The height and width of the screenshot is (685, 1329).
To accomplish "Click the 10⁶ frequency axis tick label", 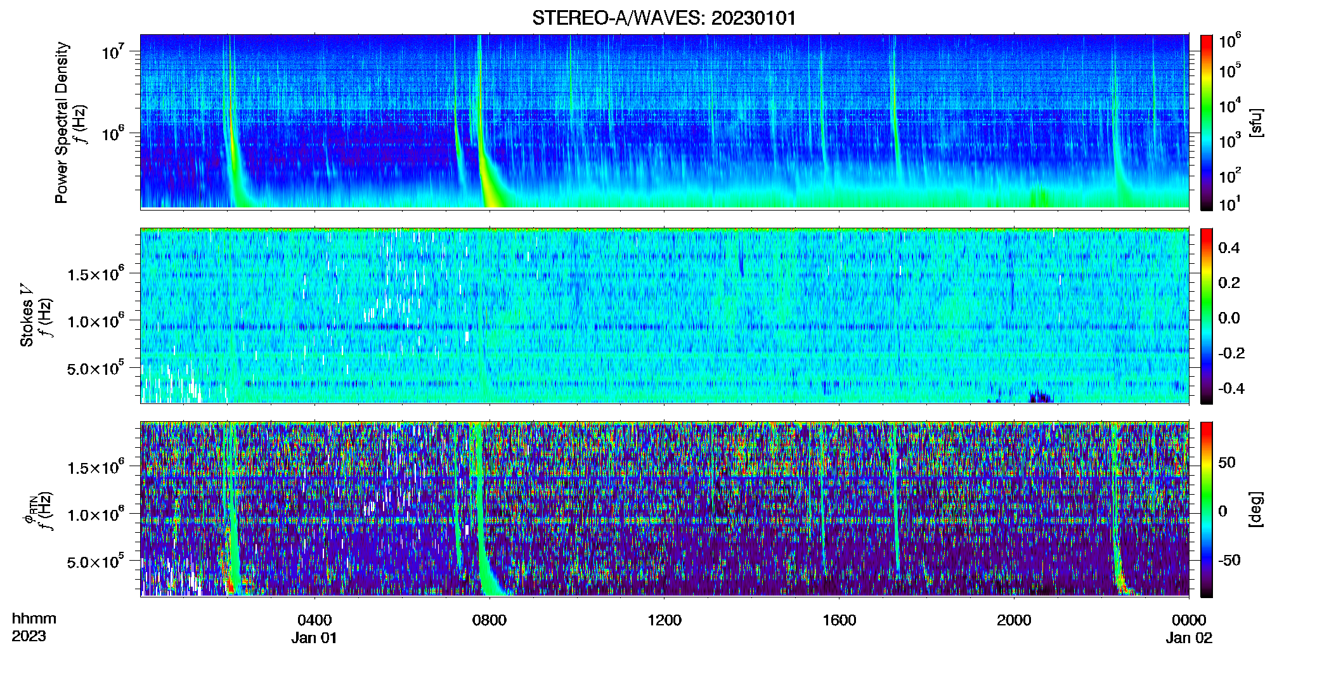I will 112,134.
